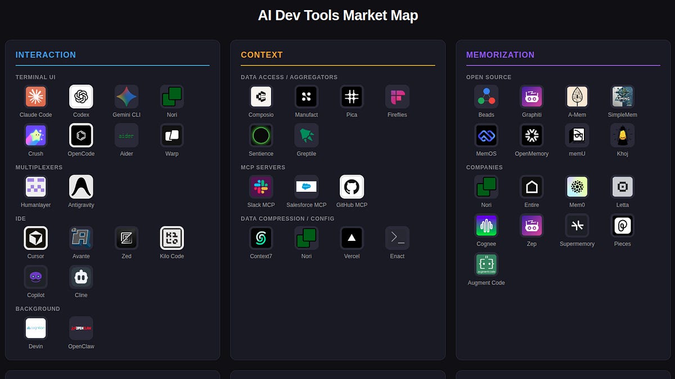Click the Salesforce MCP icon
675x379 pixels.
pyautogui.click(x=306, y=187)
